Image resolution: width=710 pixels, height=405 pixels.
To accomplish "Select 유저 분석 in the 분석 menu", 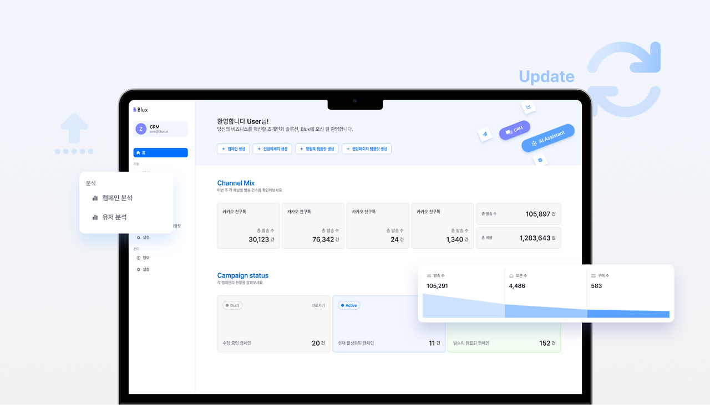I will [109, 217].
